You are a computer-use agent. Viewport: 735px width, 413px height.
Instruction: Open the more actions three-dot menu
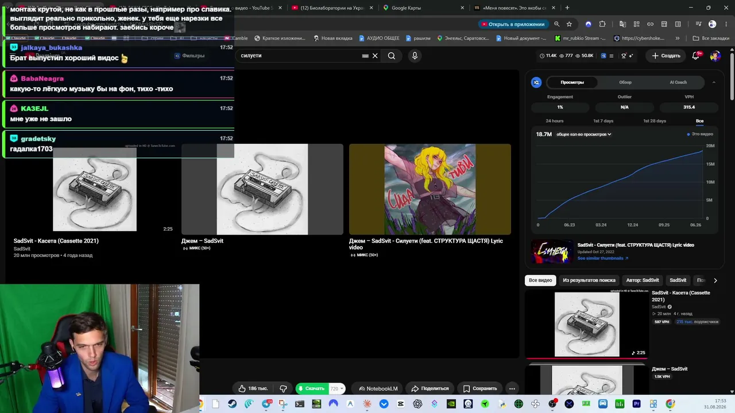coord(512,388)
